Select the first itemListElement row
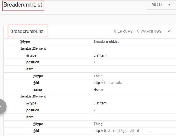176x136 pixels. (33, 48)
